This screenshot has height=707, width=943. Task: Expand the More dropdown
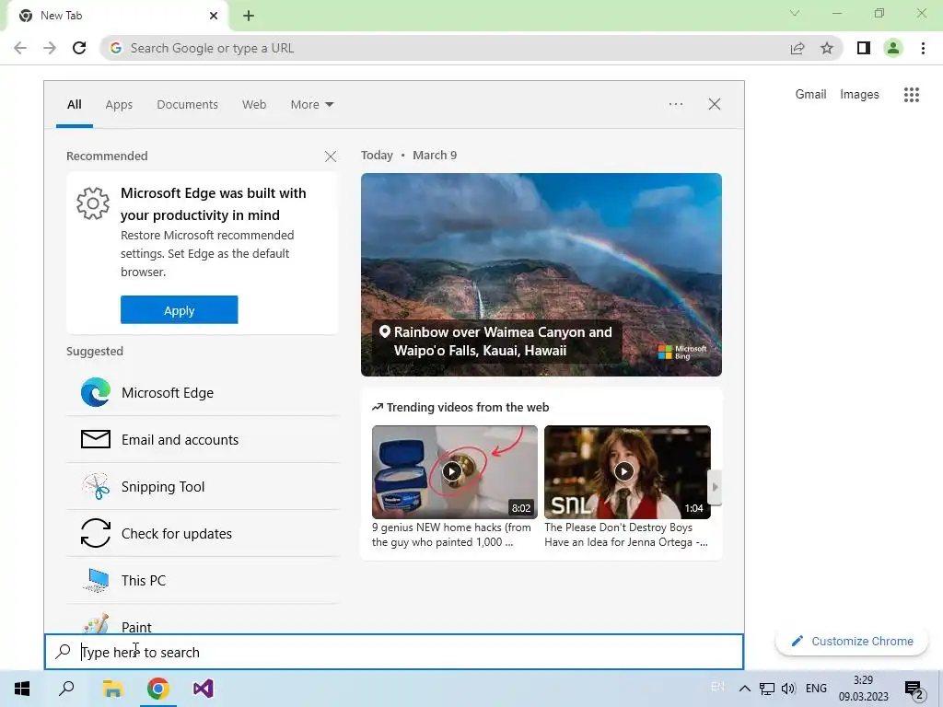[311, 105]
